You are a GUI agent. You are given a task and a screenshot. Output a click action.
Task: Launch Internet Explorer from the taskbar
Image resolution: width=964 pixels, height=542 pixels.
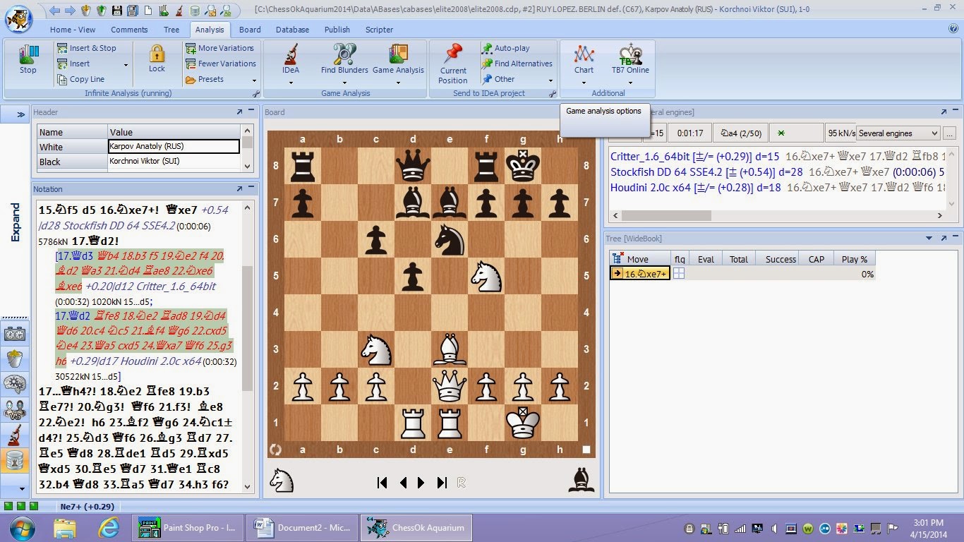[109, 528]
